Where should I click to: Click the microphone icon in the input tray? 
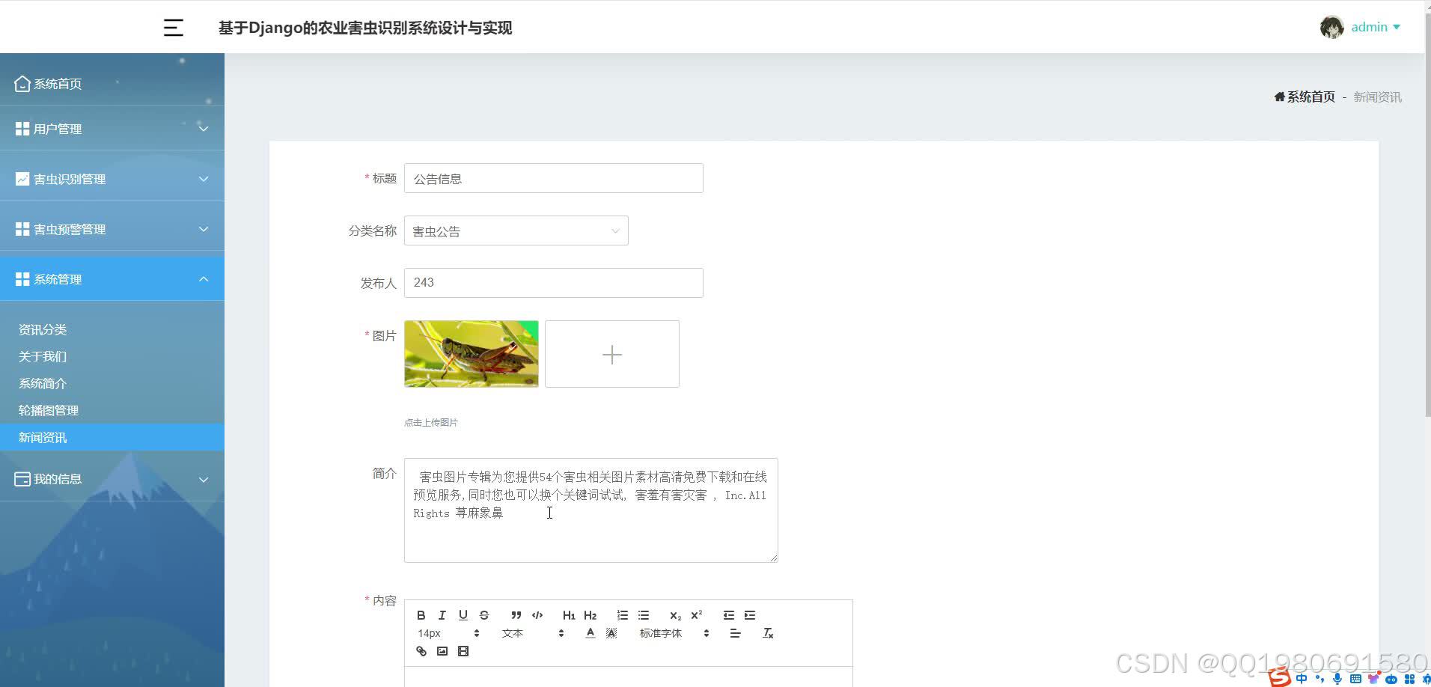click(x=1337, y=679)
